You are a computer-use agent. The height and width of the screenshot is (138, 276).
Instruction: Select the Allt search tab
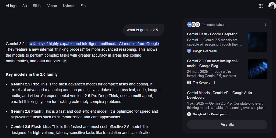[25, 6]
